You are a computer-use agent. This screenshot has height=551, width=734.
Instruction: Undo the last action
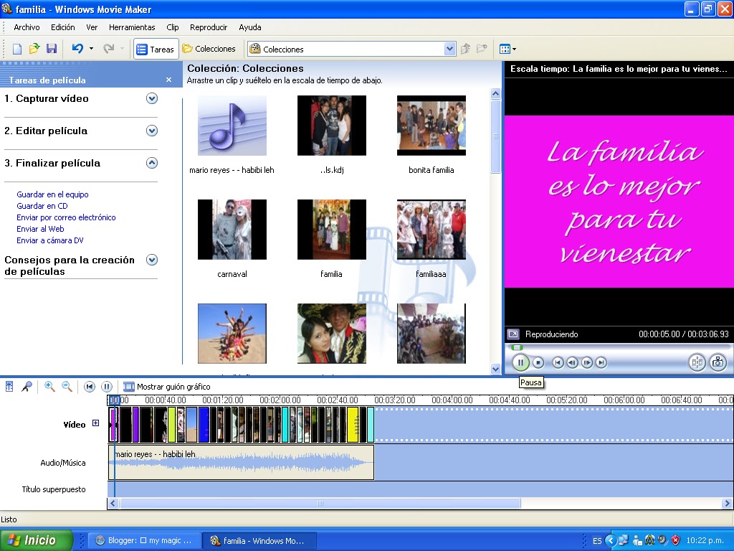tap(77, 49)
